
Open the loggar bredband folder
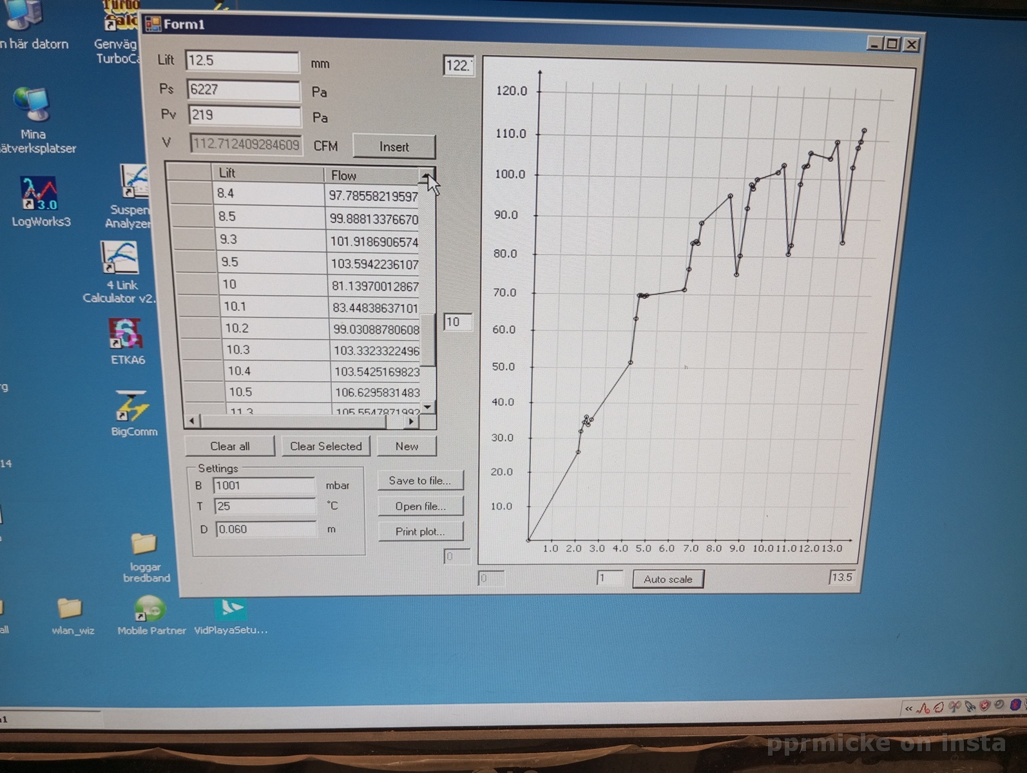coord(144,545)
